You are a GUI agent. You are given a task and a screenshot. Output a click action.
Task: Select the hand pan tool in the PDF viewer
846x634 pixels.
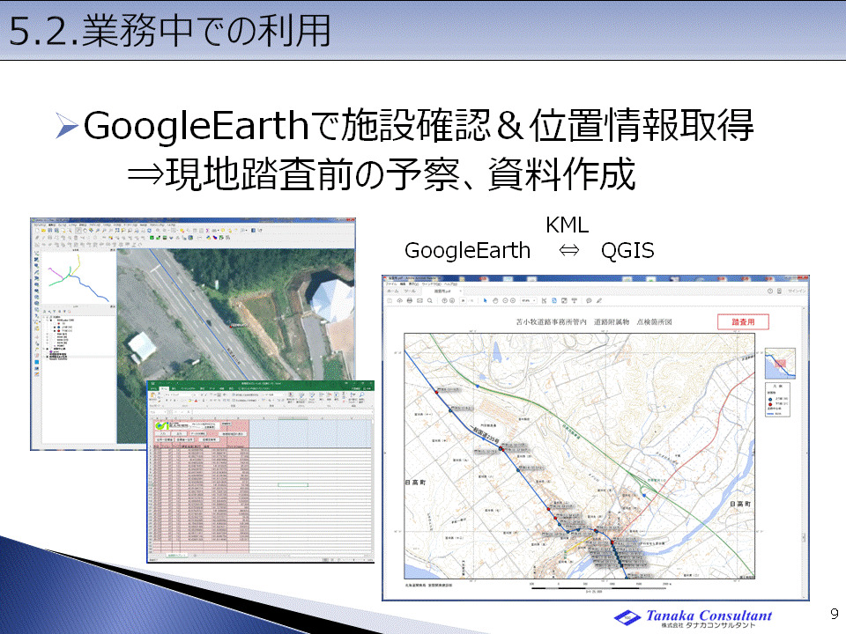pyautogui.click(x=496, y=300)
